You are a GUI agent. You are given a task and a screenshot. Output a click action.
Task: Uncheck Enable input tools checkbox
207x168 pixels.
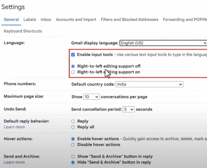point(73,54)
